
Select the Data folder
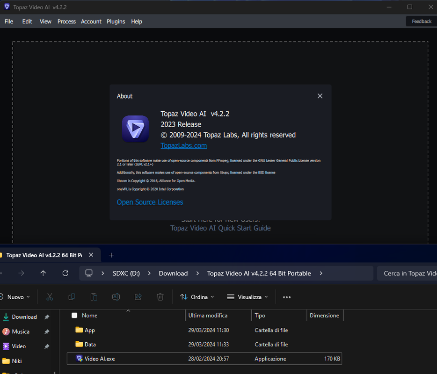point(204,344)
